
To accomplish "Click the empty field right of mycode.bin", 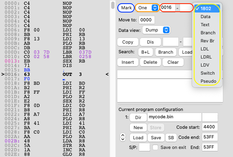I will 210,117.
